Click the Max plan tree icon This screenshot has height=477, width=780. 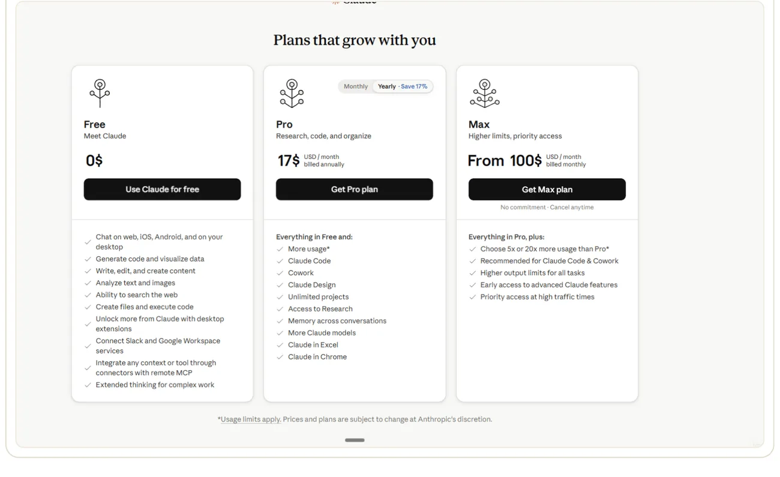485,94
